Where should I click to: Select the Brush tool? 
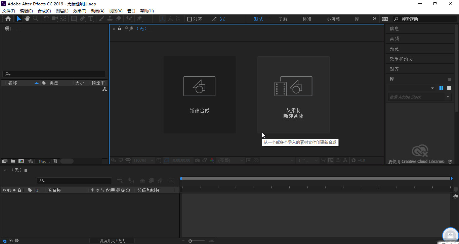pos(101,19)
